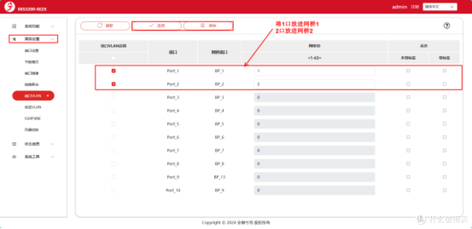Open 链路聚合 in the sidebar
Screen dimensions: 472x229
click(x=31, y=85)
